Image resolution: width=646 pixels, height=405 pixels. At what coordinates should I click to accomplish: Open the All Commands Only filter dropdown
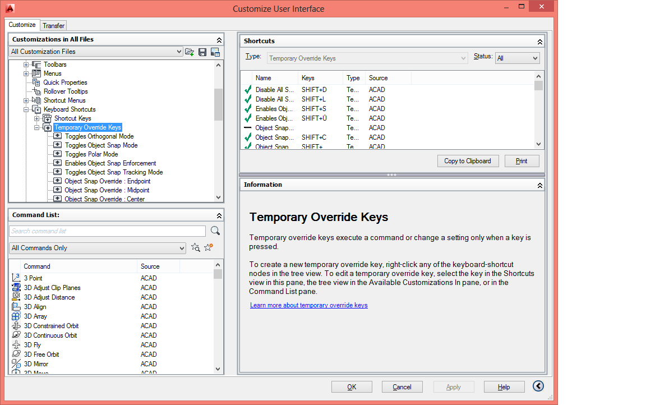(x=181, y=248)
